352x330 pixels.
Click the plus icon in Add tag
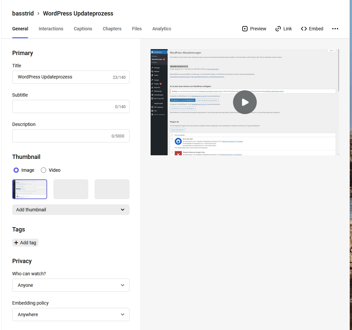pyautogui.click(x=16, y=243)
